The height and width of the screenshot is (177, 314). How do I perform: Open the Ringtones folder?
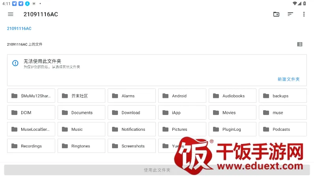[81, 146]
